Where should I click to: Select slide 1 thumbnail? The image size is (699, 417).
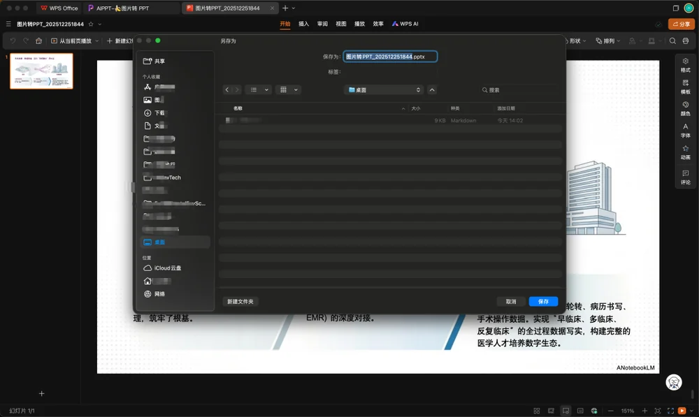point(41,71)
